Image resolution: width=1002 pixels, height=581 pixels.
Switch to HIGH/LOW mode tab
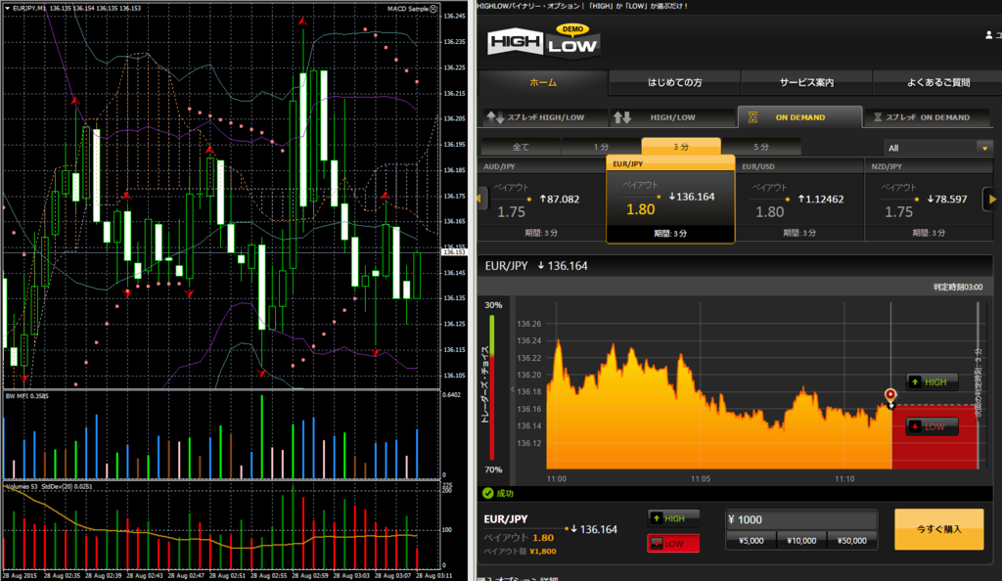click(672, 117)
